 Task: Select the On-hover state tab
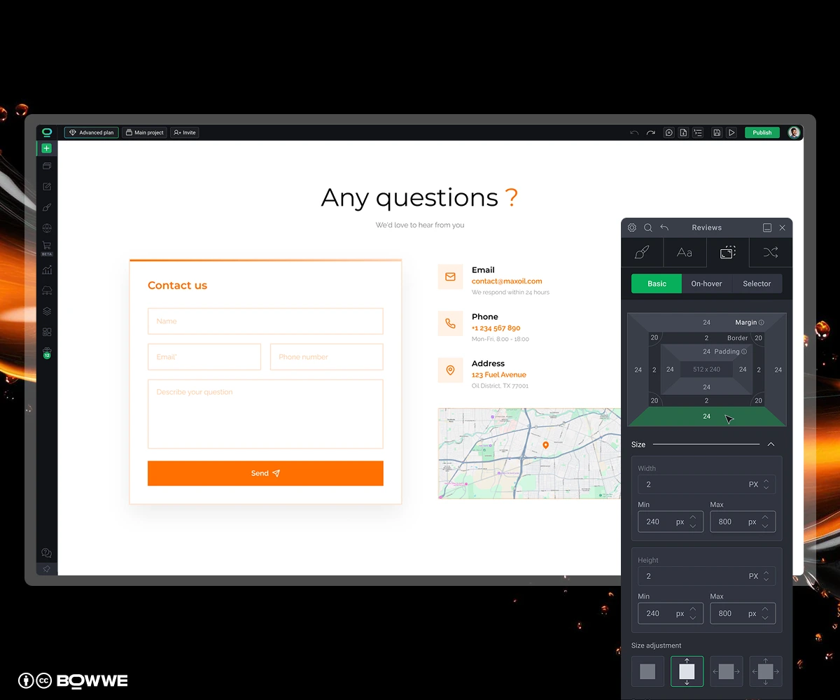(706, 283)
